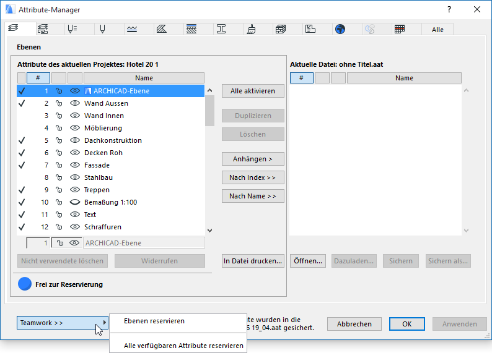Viewport: 492px width, 353px height.
Task: Toggle checkmark for Dachkonstruktion row
Action: [22, 140]
